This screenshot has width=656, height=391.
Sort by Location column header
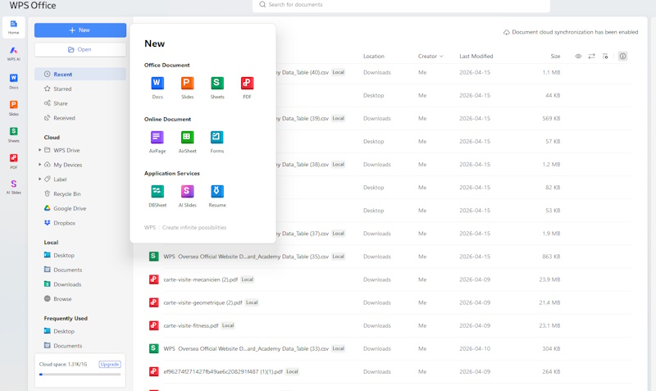374,56
